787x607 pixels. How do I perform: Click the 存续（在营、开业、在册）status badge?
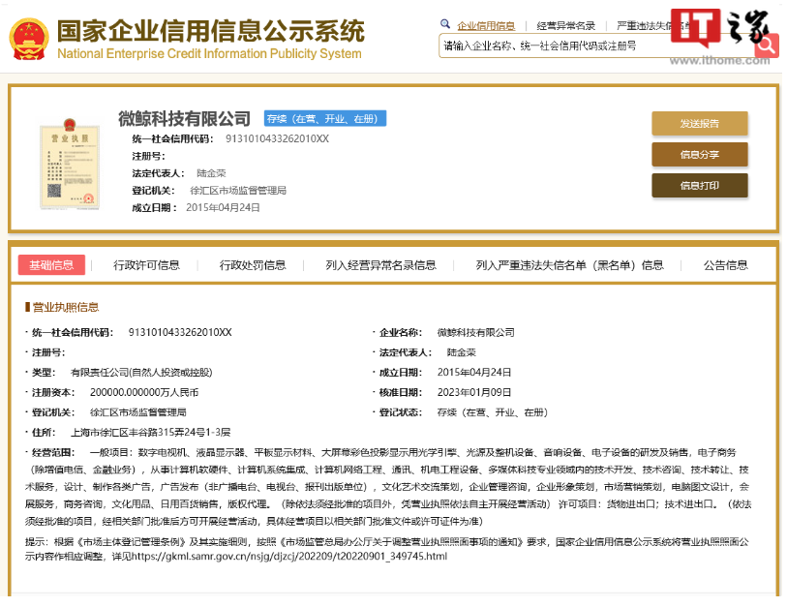325,118
